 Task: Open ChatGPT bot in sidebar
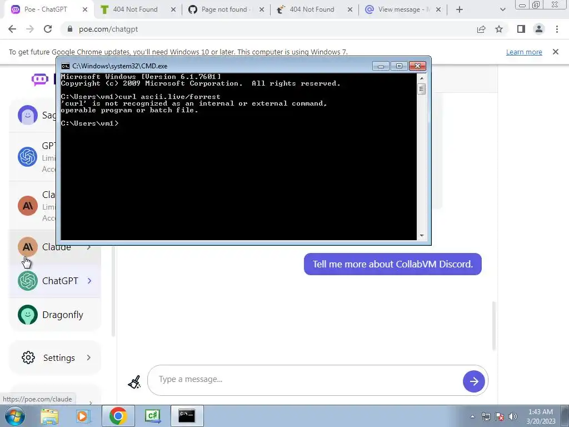point(54,281)
